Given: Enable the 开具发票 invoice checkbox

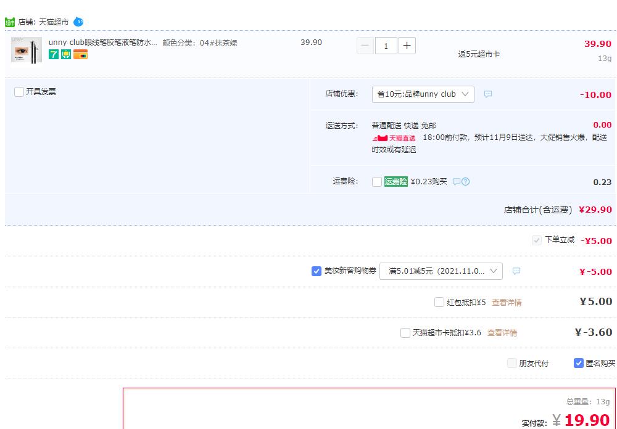Looking at the screenshot, I should tap(19, 92).
